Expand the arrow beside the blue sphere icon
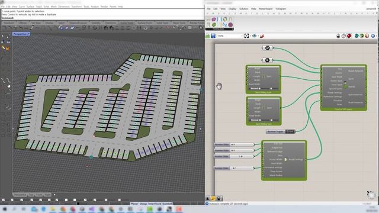 click(377, 36)
